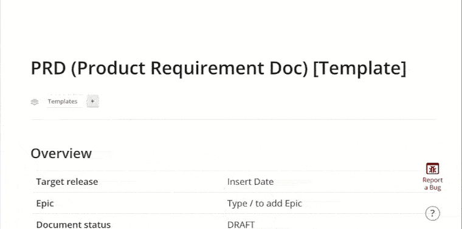Viewport: 462px width, 229px height.
Task: Click the Insert Date placeholder cell
Action: (250, 182)
